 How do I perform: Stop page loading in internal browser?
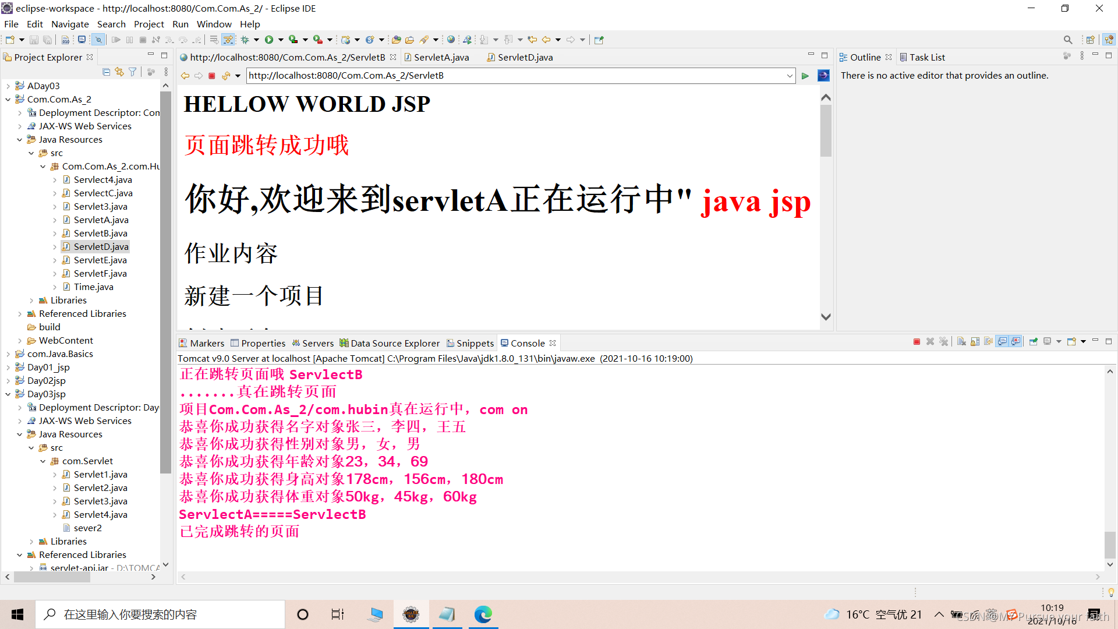[212, 76]
